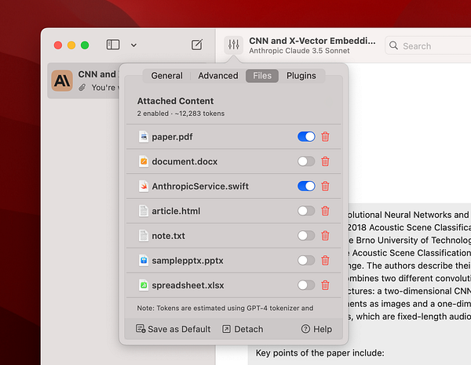Viewport: 471px width, 365px height.
Task: Disable the paper.pdf toggle
Action: coord(306,136)
